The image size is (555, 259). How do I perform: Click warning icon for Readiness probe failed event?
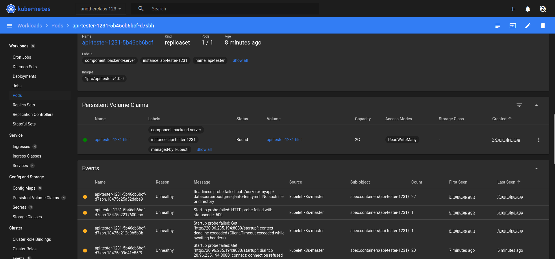pos(85,197)
